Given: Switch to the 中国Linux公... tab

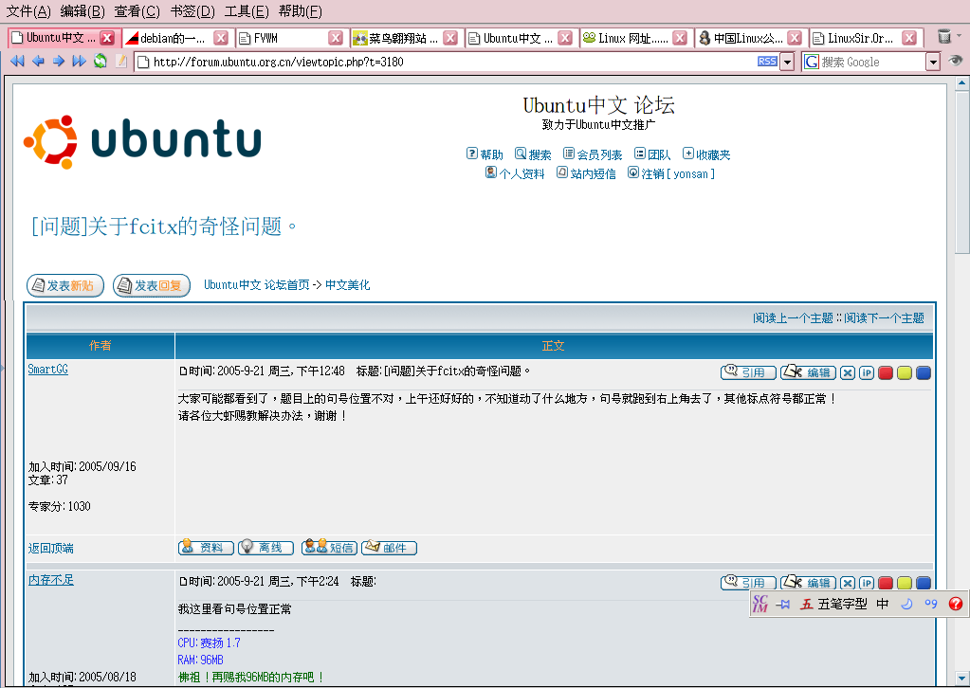Looking at the screenshot, I should click(741, 38).
